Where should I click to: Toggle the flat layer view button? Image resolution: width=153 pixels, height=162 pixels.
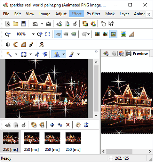(x=58, y=34)
